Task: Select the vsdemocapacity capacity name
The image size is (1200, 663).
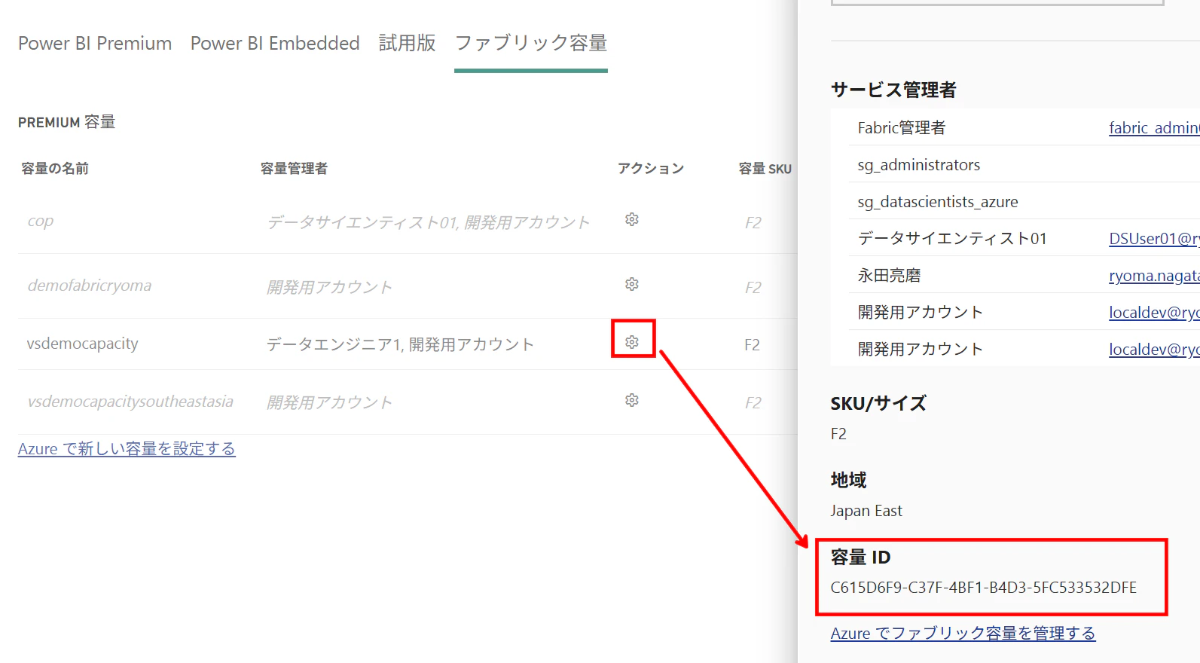Action: (x=83, y=344)
